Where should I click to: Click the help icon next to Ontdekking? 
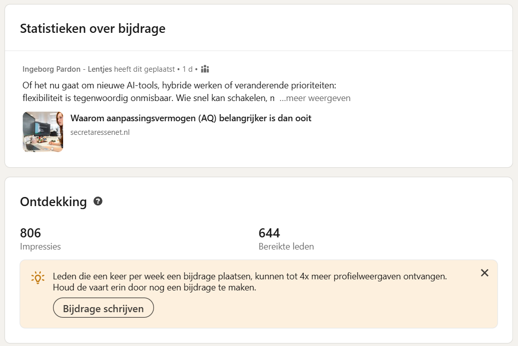98,202
